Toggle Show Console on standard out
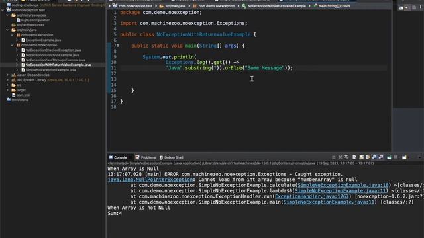424x238 pixels. click(x=374, y=157)
